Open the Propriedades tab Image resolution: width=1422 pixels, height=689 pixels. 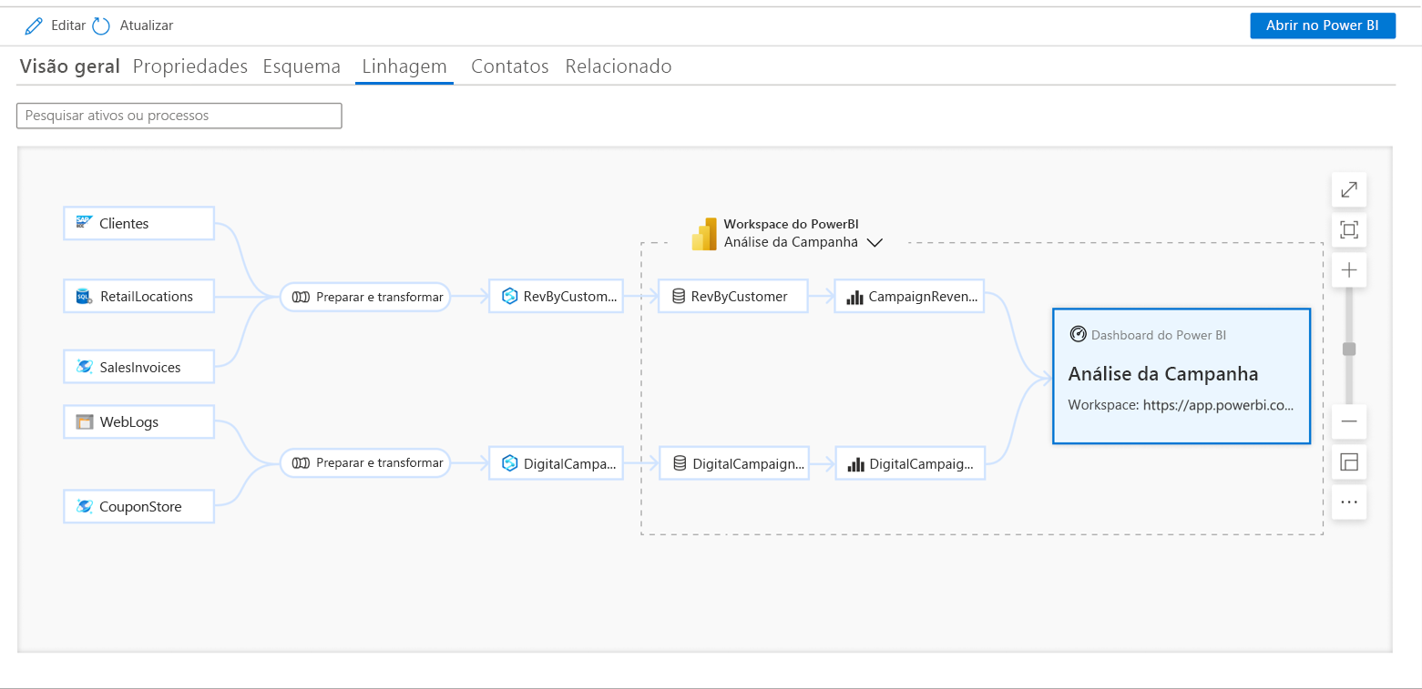(x=190, y=66)
